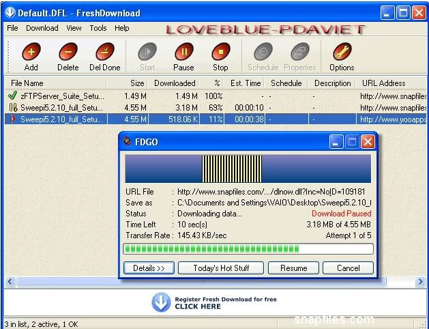Close the FDGO dialog
Screen dimensions: 429x329
(x=368, y=141)
